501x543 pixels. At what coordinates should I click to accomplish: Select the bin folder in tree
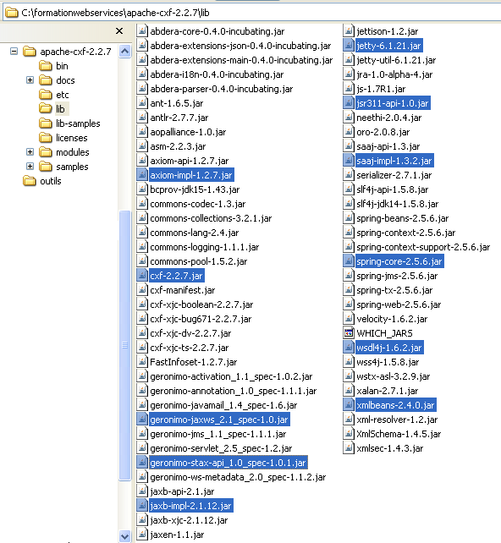62,66
